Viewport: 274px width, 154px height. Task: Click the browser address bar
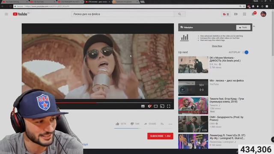(129, 6)
